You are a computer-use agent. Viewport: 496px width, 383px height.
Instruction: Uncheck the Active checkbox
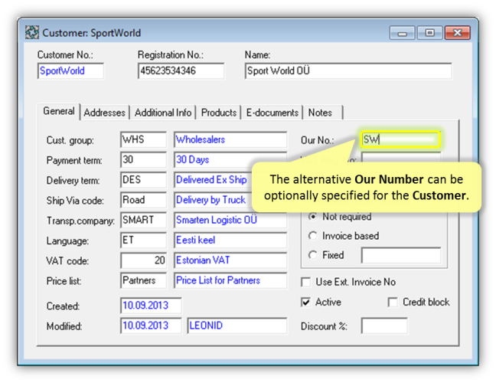pos(306,303)
